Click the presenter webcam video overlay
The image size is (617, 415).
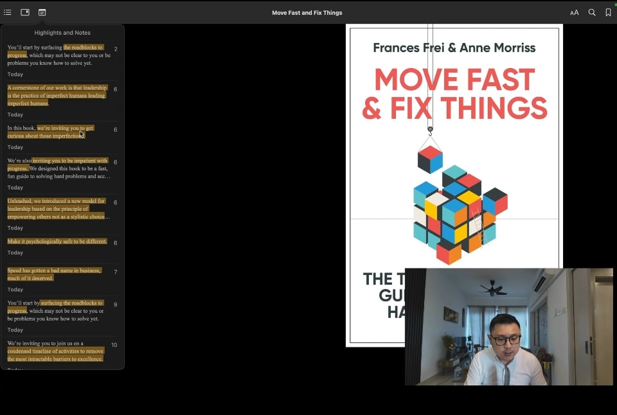(x=509, y=326)
